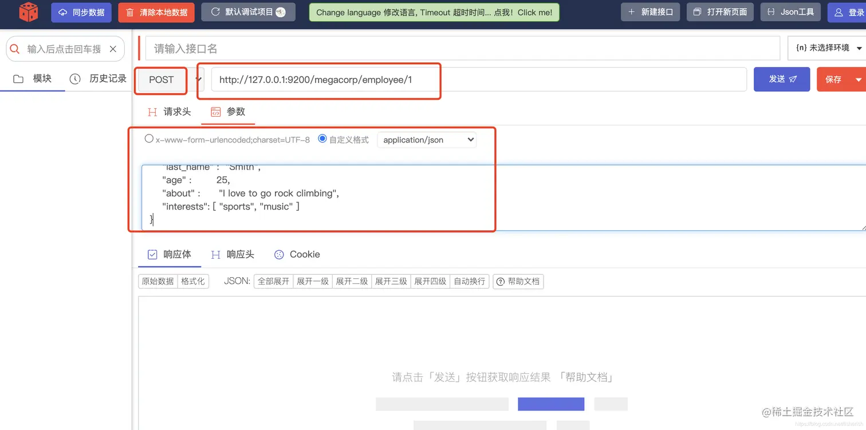The height and width of the screenshot is (430, 866).
Task: Click the Change language banner
Action: (x=434, y=12)
